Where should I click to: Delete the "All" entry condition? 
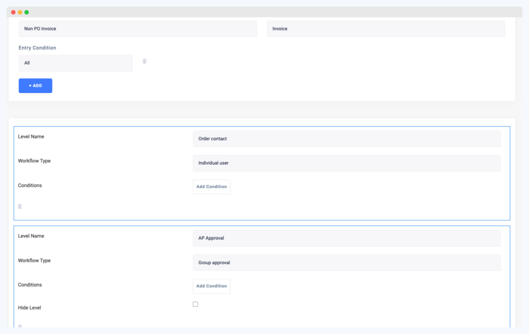coord(144,61)
